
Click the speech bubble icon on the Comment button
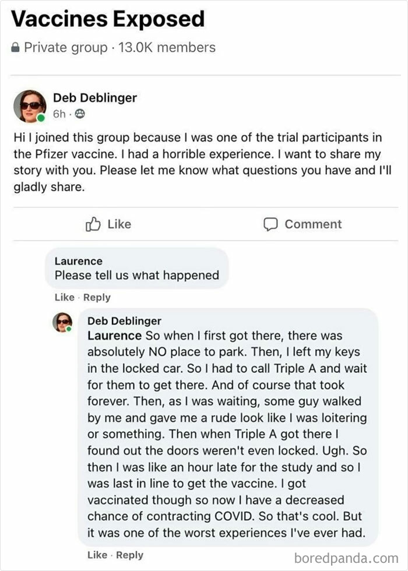270,224
